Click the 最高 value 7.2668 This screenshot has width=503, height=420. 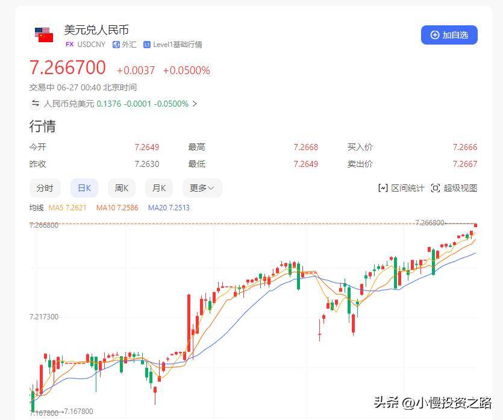pos(305,147)
